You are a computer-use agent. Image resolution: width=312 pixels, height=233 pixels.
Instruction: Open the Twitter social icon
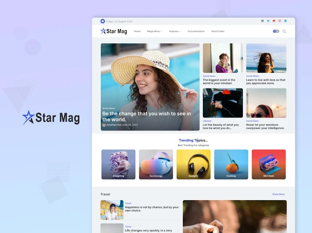pyautogui.click(x=268, y=21)
